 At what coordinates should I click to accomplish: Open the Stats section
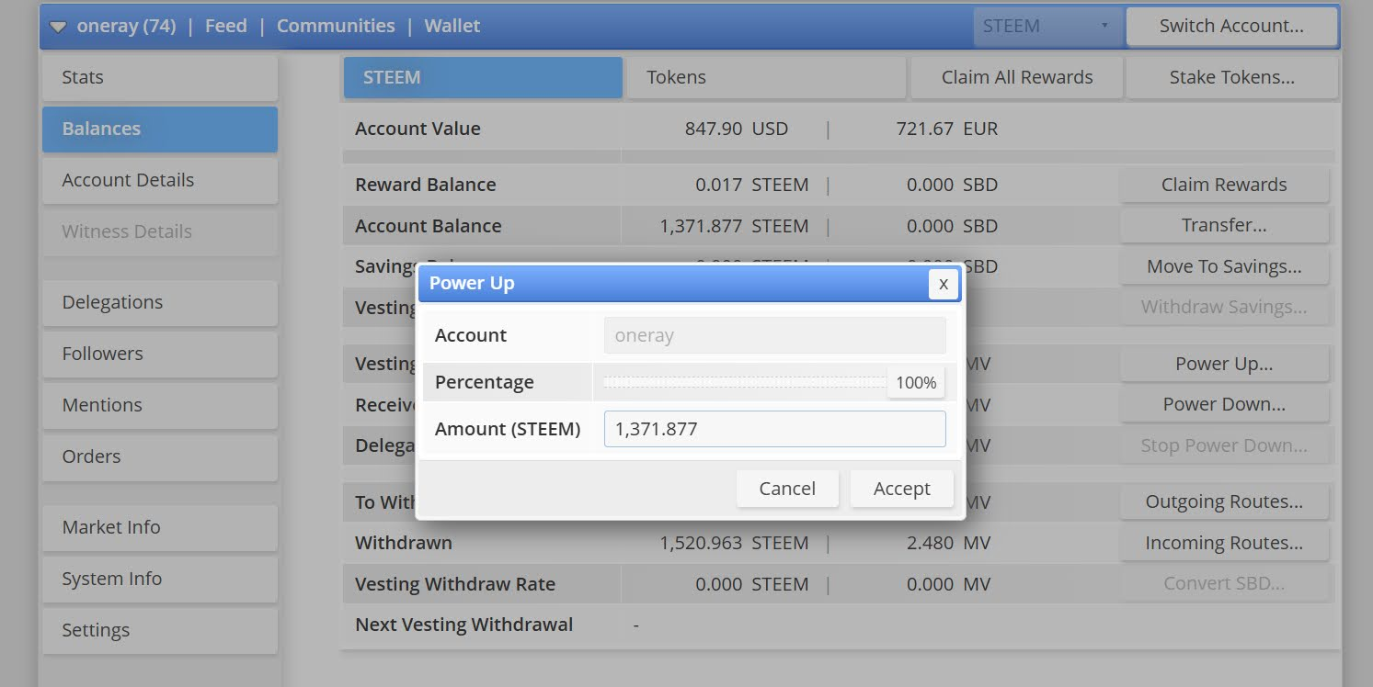tap(160, 77)
